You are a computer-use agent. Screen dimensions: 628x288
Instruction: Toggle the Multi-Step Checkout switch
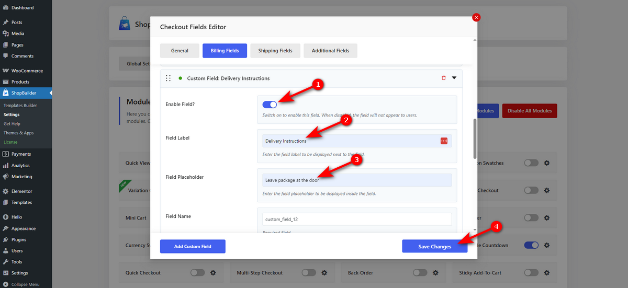click(x=309, y=273)
